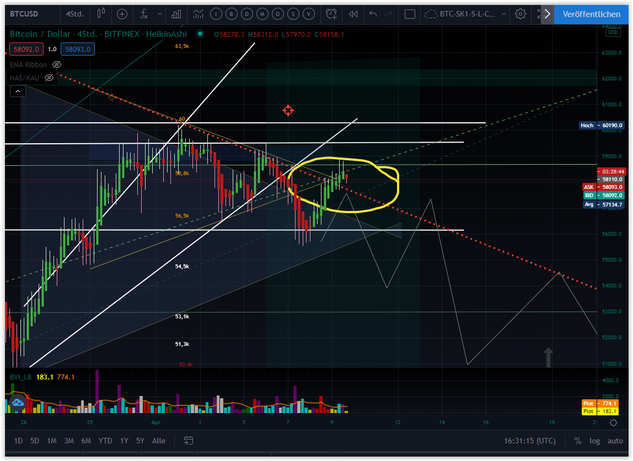Undo the last chart action
Screen dimensions: 633x461
coord(373,14)
